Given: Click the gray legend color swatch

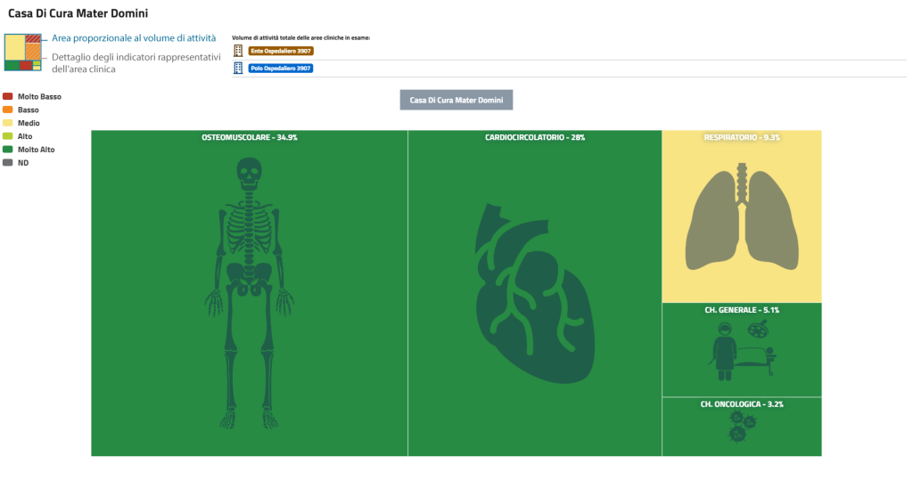Looking at the screenshot, I should click(8, 163).
